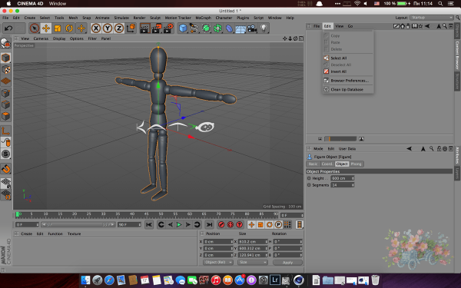This screenshot has width=461, height=288.
Task: Open the Size mode dropdown
Action: point(253,262)
